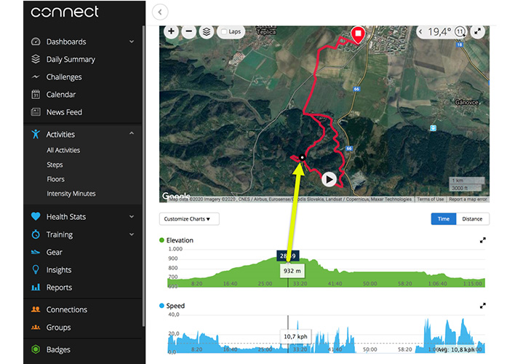Expand the Speed chart fullscreen
Viewport: 520px width, 364px height.
click(483, 306)
